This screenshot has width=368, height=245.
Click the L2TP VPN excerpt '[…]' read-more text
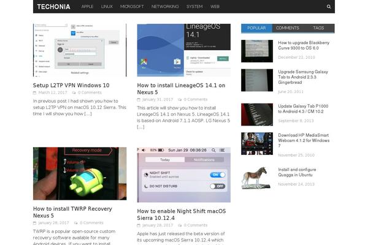[88, 114]
